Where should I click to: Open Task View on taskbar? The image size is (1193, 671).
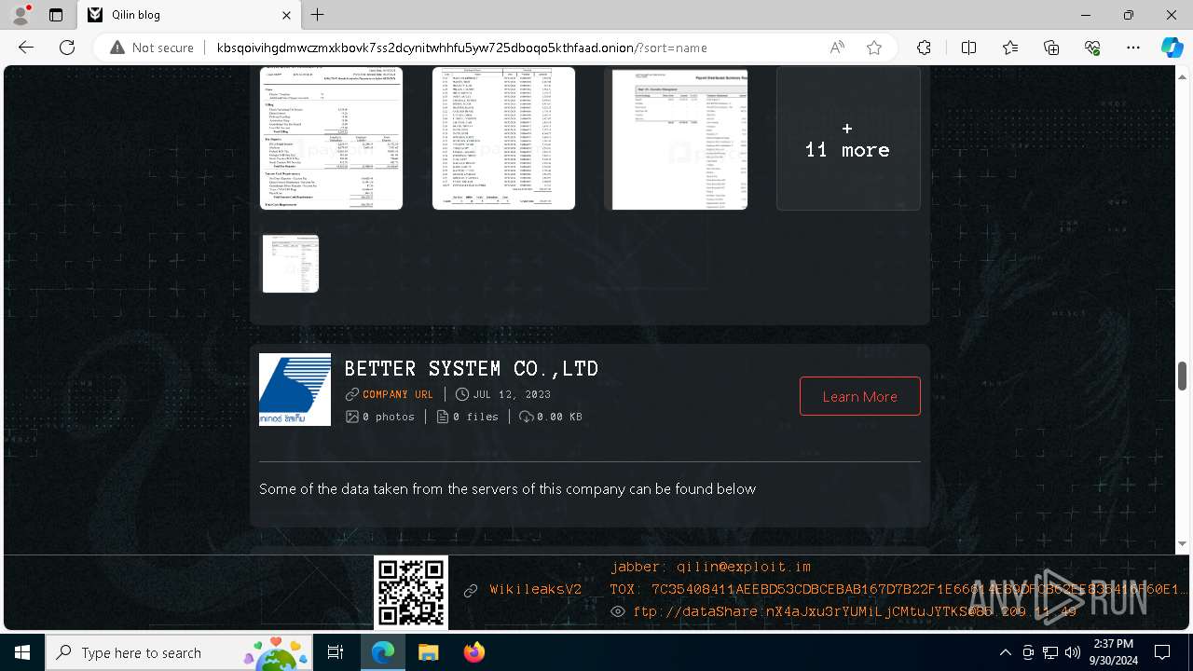point(336,652)
